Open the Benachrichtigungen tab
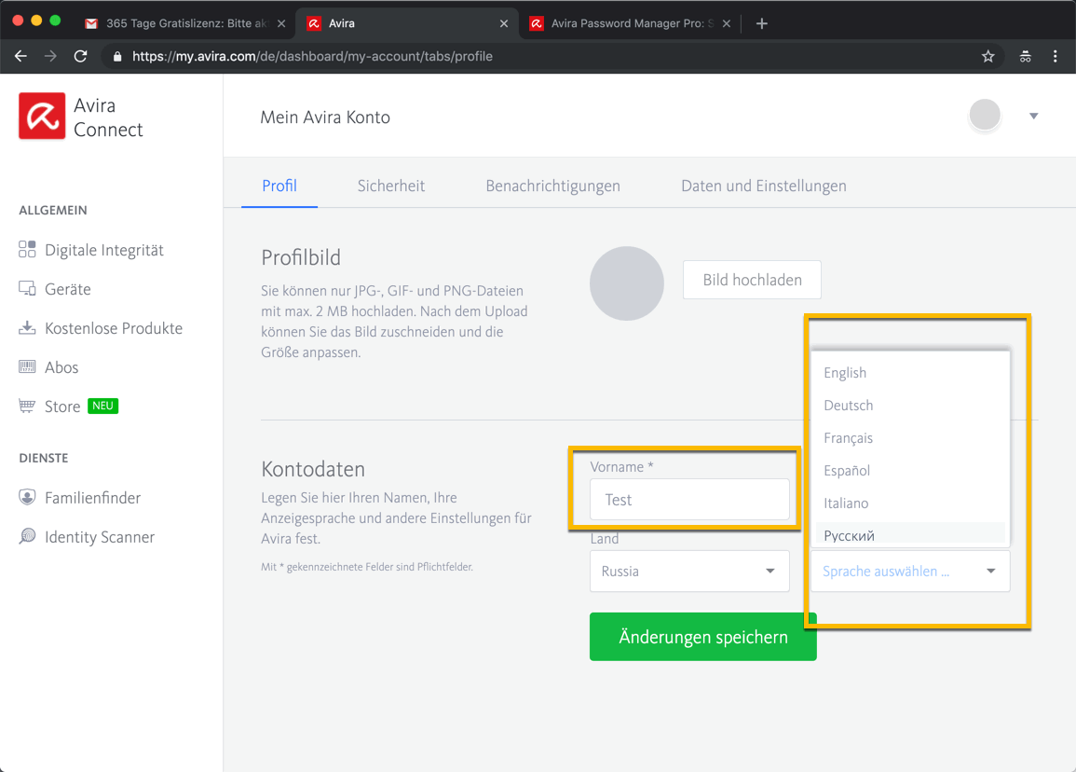Viewport: 1076px width, 772px height. tap(553, 186)
